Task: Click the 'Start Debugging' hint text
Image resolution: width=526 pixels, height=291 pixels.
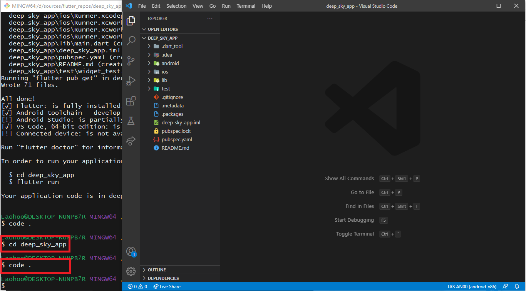Action: pyautogui.click(x=354, y=220)
